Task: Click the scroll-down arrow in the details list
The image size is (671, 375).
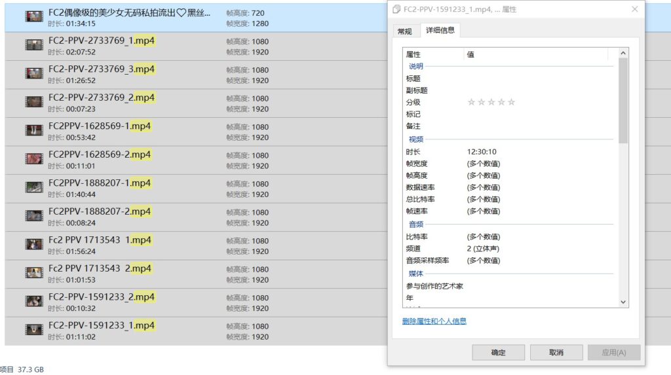Action: 623,302
